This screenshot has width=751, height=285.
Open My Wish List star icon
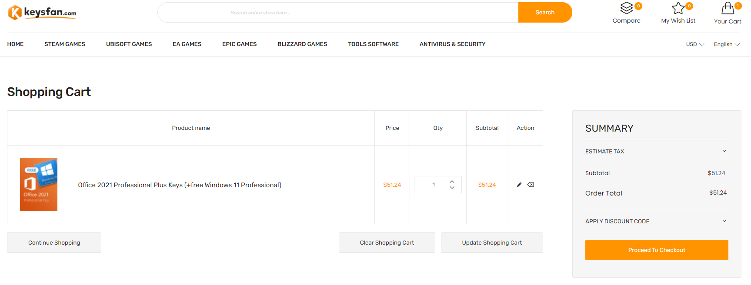[x=678, y=8]
